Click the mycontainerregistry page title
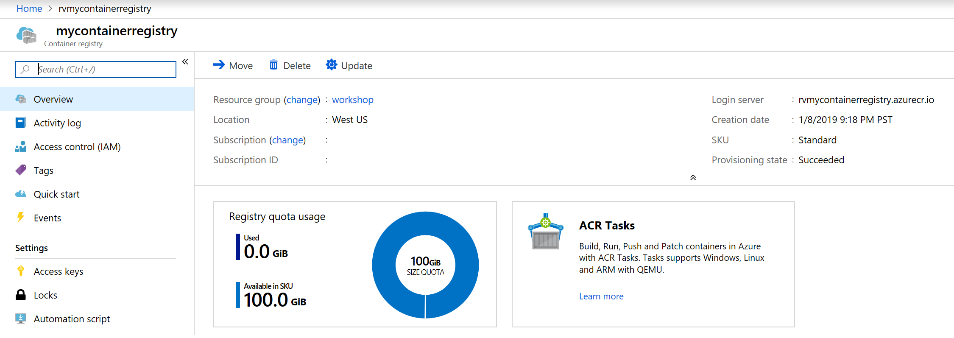This screenshot has width=954, height=338. coord(117,31)
